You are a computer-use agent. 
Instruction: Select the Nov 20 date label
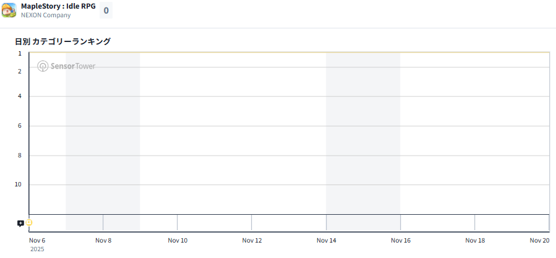coord(539,241)
